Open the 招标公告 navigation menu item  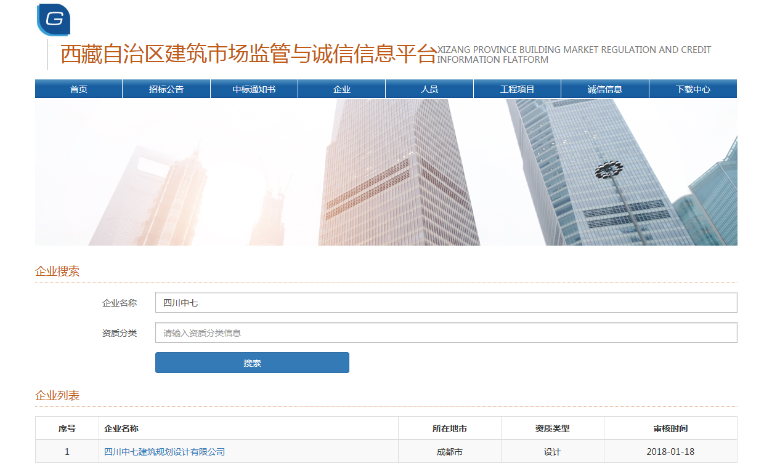tap(166, 89)
